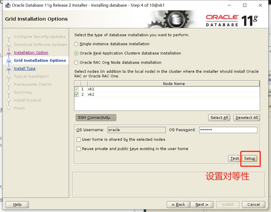271x212 pixels.
Task: Click the Install Type step bullet icon
Action: coord(9,69)
